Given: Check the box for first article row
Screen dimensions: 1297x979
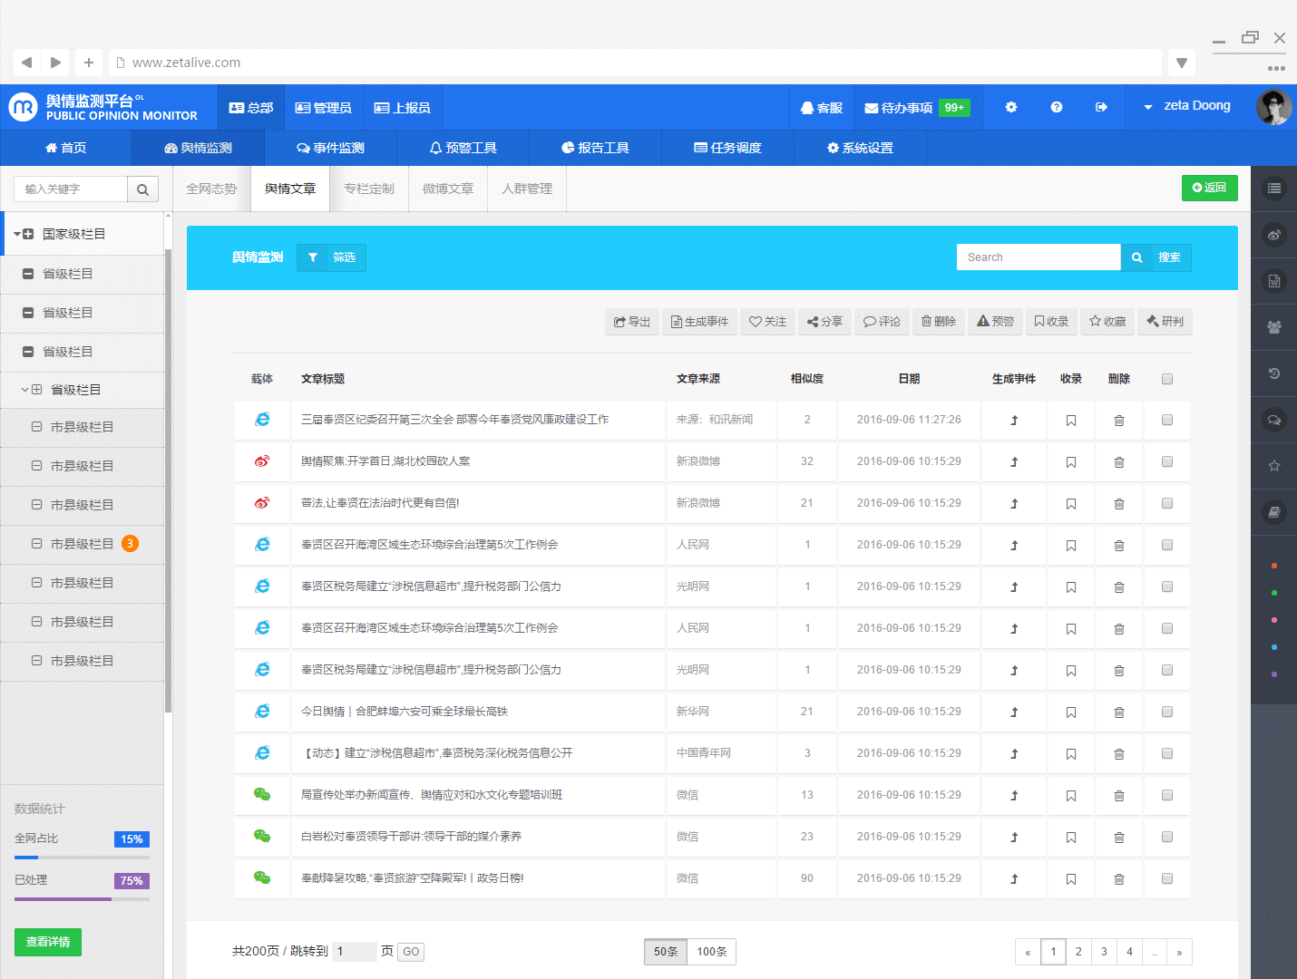Looking at the screenshot, I should tap(1166, 421).
